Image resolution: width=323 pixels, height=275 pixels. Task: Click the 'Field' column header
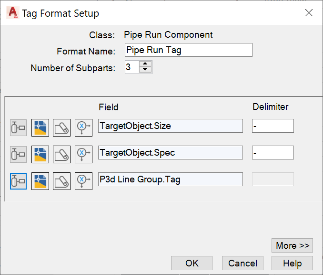[x=108, y=107]
